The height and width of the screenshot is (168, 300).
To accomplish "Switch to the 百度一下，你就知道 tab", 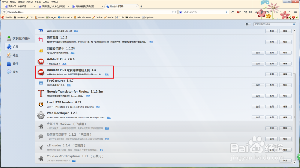I will coord(20,6).
